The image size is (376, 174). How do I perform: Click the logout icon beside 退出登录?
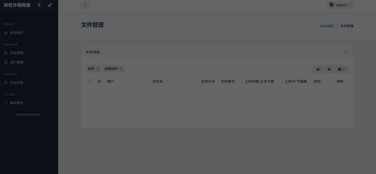[6, 103]
